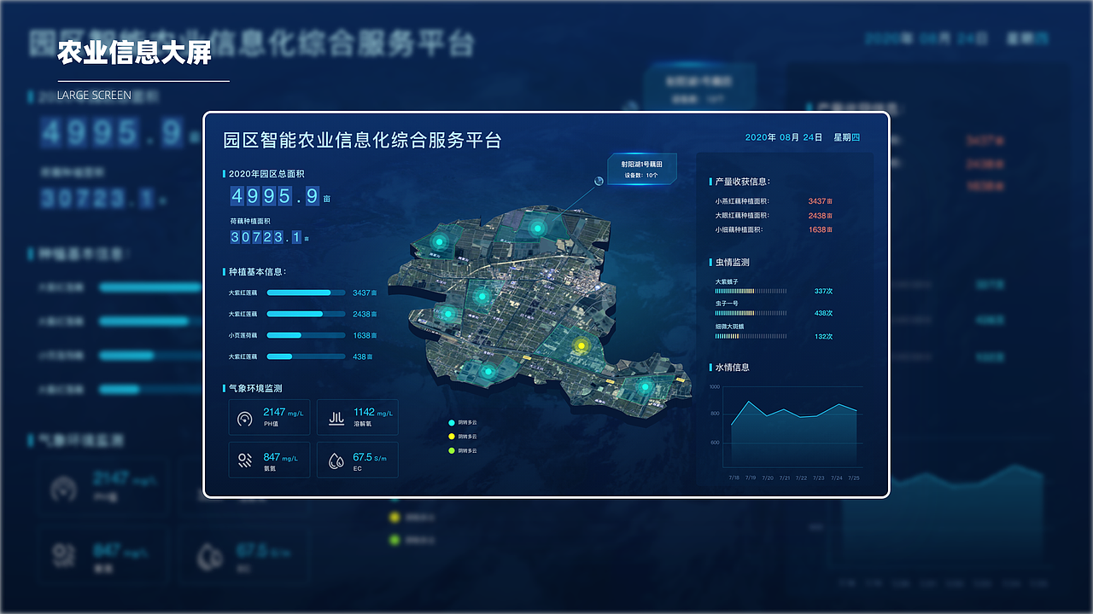Click the 大紫红莲藕 3437亩 progress bar

click(x=305, y=292)
